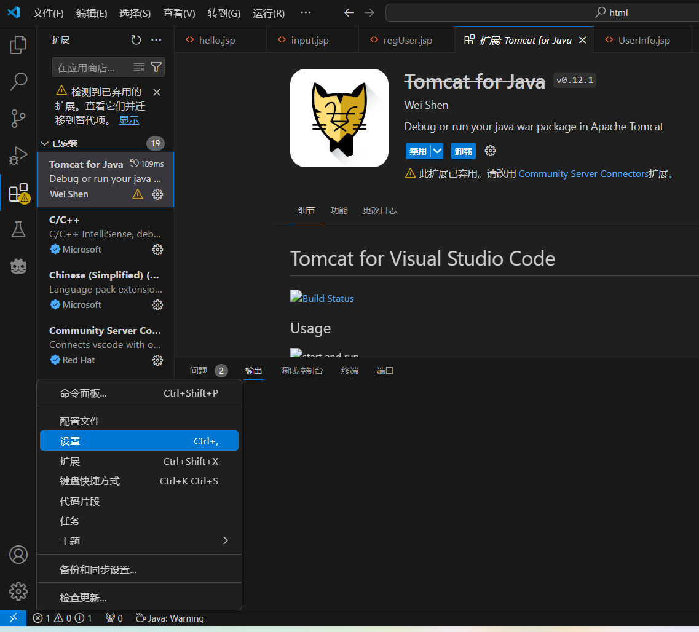Choose 命令面板... from the menu
This screenshot has width=699, height=632.
click(x=139, y=393)
